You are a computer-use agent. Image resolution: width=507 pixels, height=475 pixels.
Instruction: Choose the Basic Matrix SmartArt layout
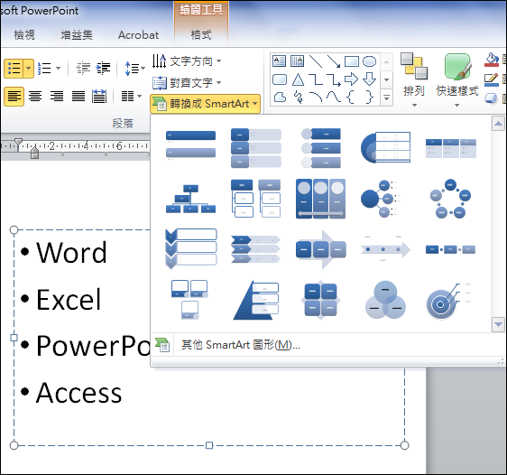tap(321, 300)
